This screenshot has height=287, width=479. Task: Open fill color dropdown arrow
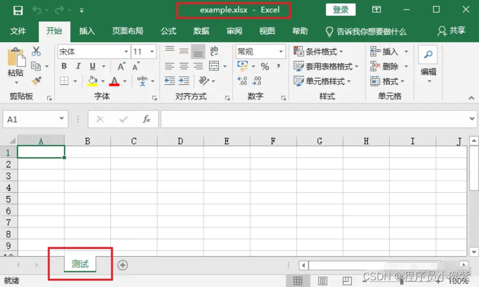pos(103,81)
